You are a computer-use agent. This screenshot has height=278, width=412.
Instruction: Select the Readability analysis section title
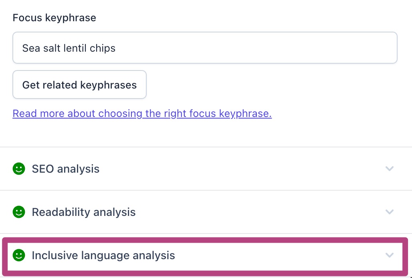pyautogui.click(x=83, y=212)
